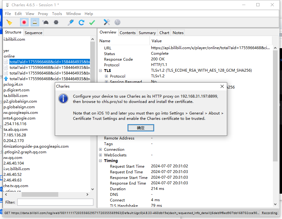
Task: Switch to the Sequence tab
Action: [x=34, y=33]
